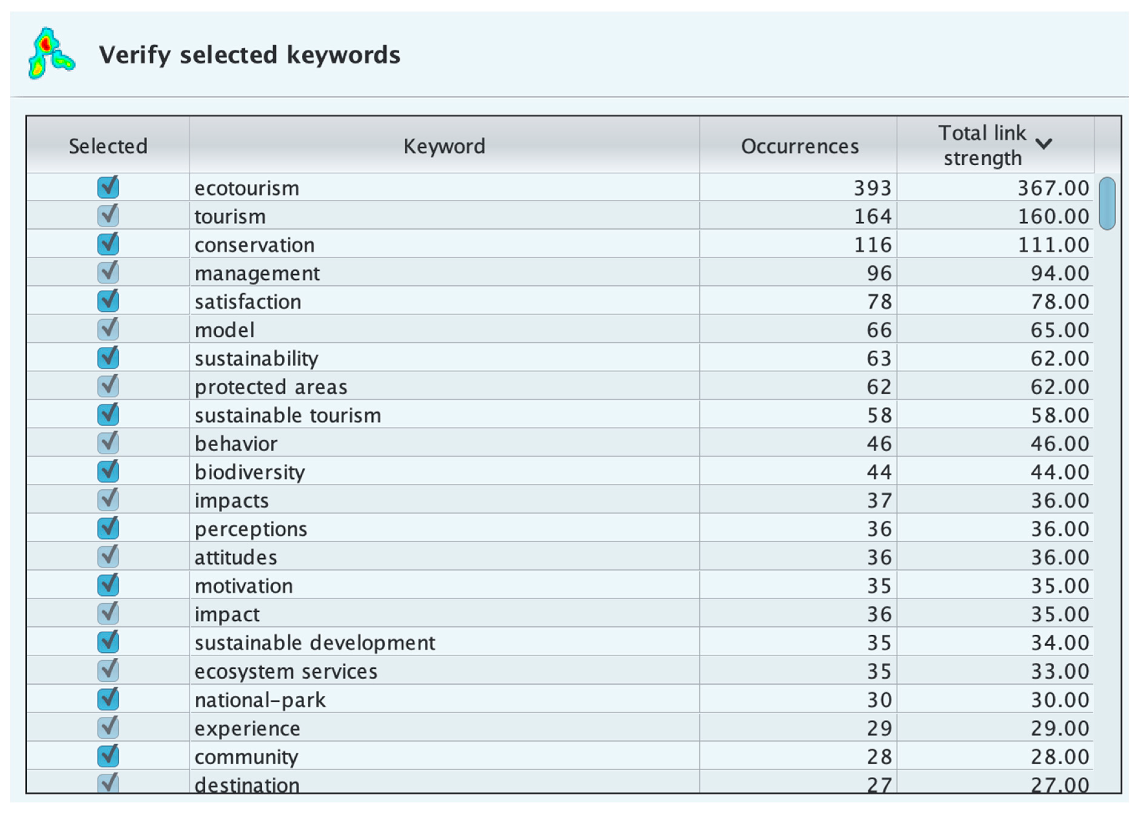Uncheck the ecotourism keyword checkbox
1138x814 pixels.
coord(108,187)
